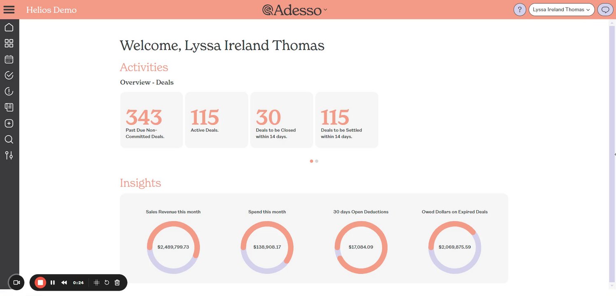Screen dimensions: 616x296
Task: Click the Sales Revenue donut chart
Action: pyautogui.click(x=173, y=247)
